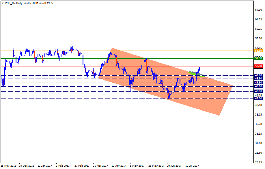This screenshot has width=265, height=169.
Task: Click the blue 47.70 level label
Action: click(x=258, y=75)
